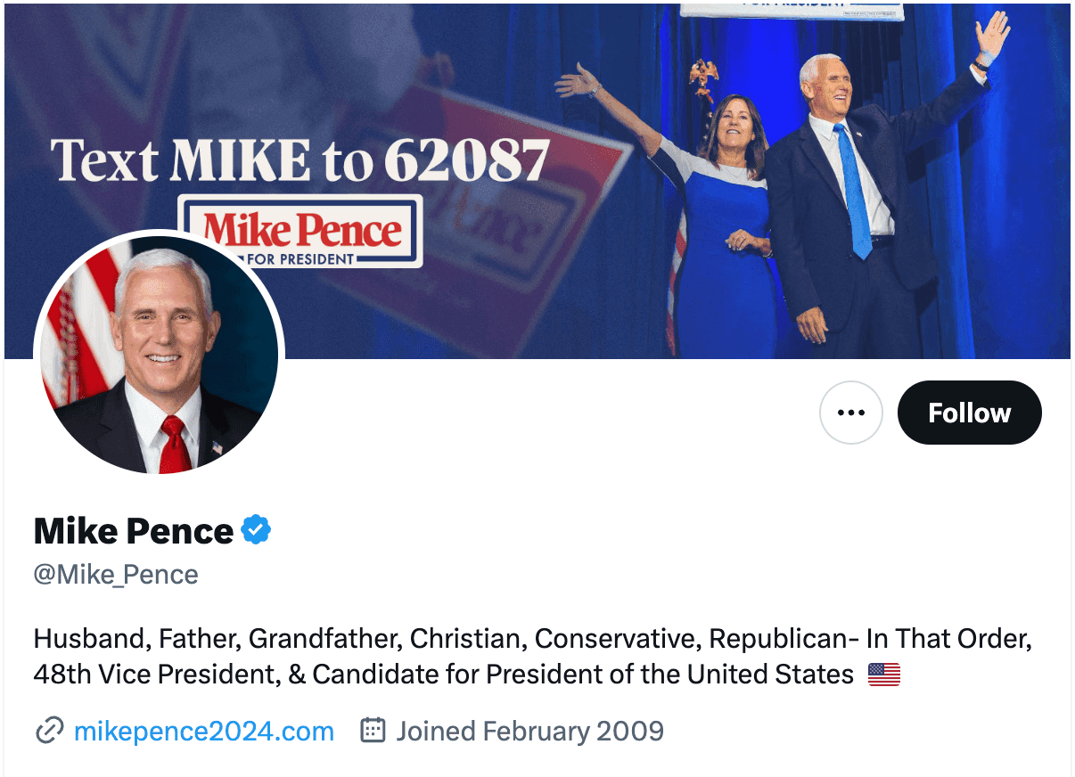This screenshot has height=777, width=1075.
Task: Click the "Joined February 2009" text
Action: (529, 732)
